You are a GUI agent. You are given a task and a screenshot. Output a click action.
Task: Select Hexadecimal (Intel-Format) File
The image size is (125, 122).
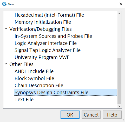(49, 15)
